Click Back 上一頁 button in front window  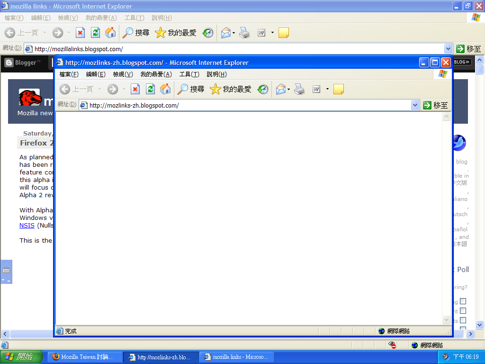[76, 89]
